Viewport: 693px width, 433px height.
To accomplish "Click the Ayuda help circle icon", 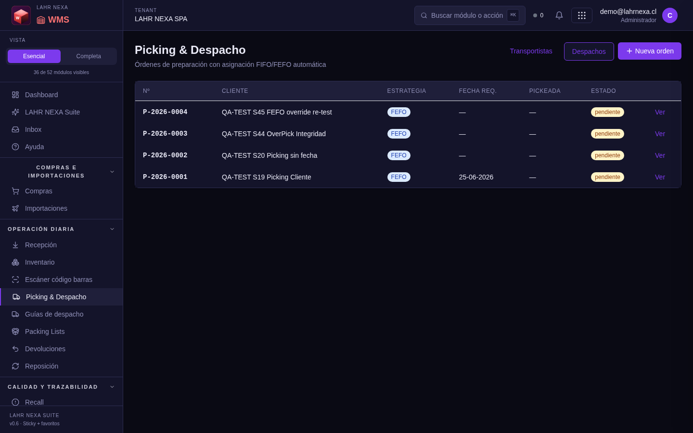I will click(15, 147).
